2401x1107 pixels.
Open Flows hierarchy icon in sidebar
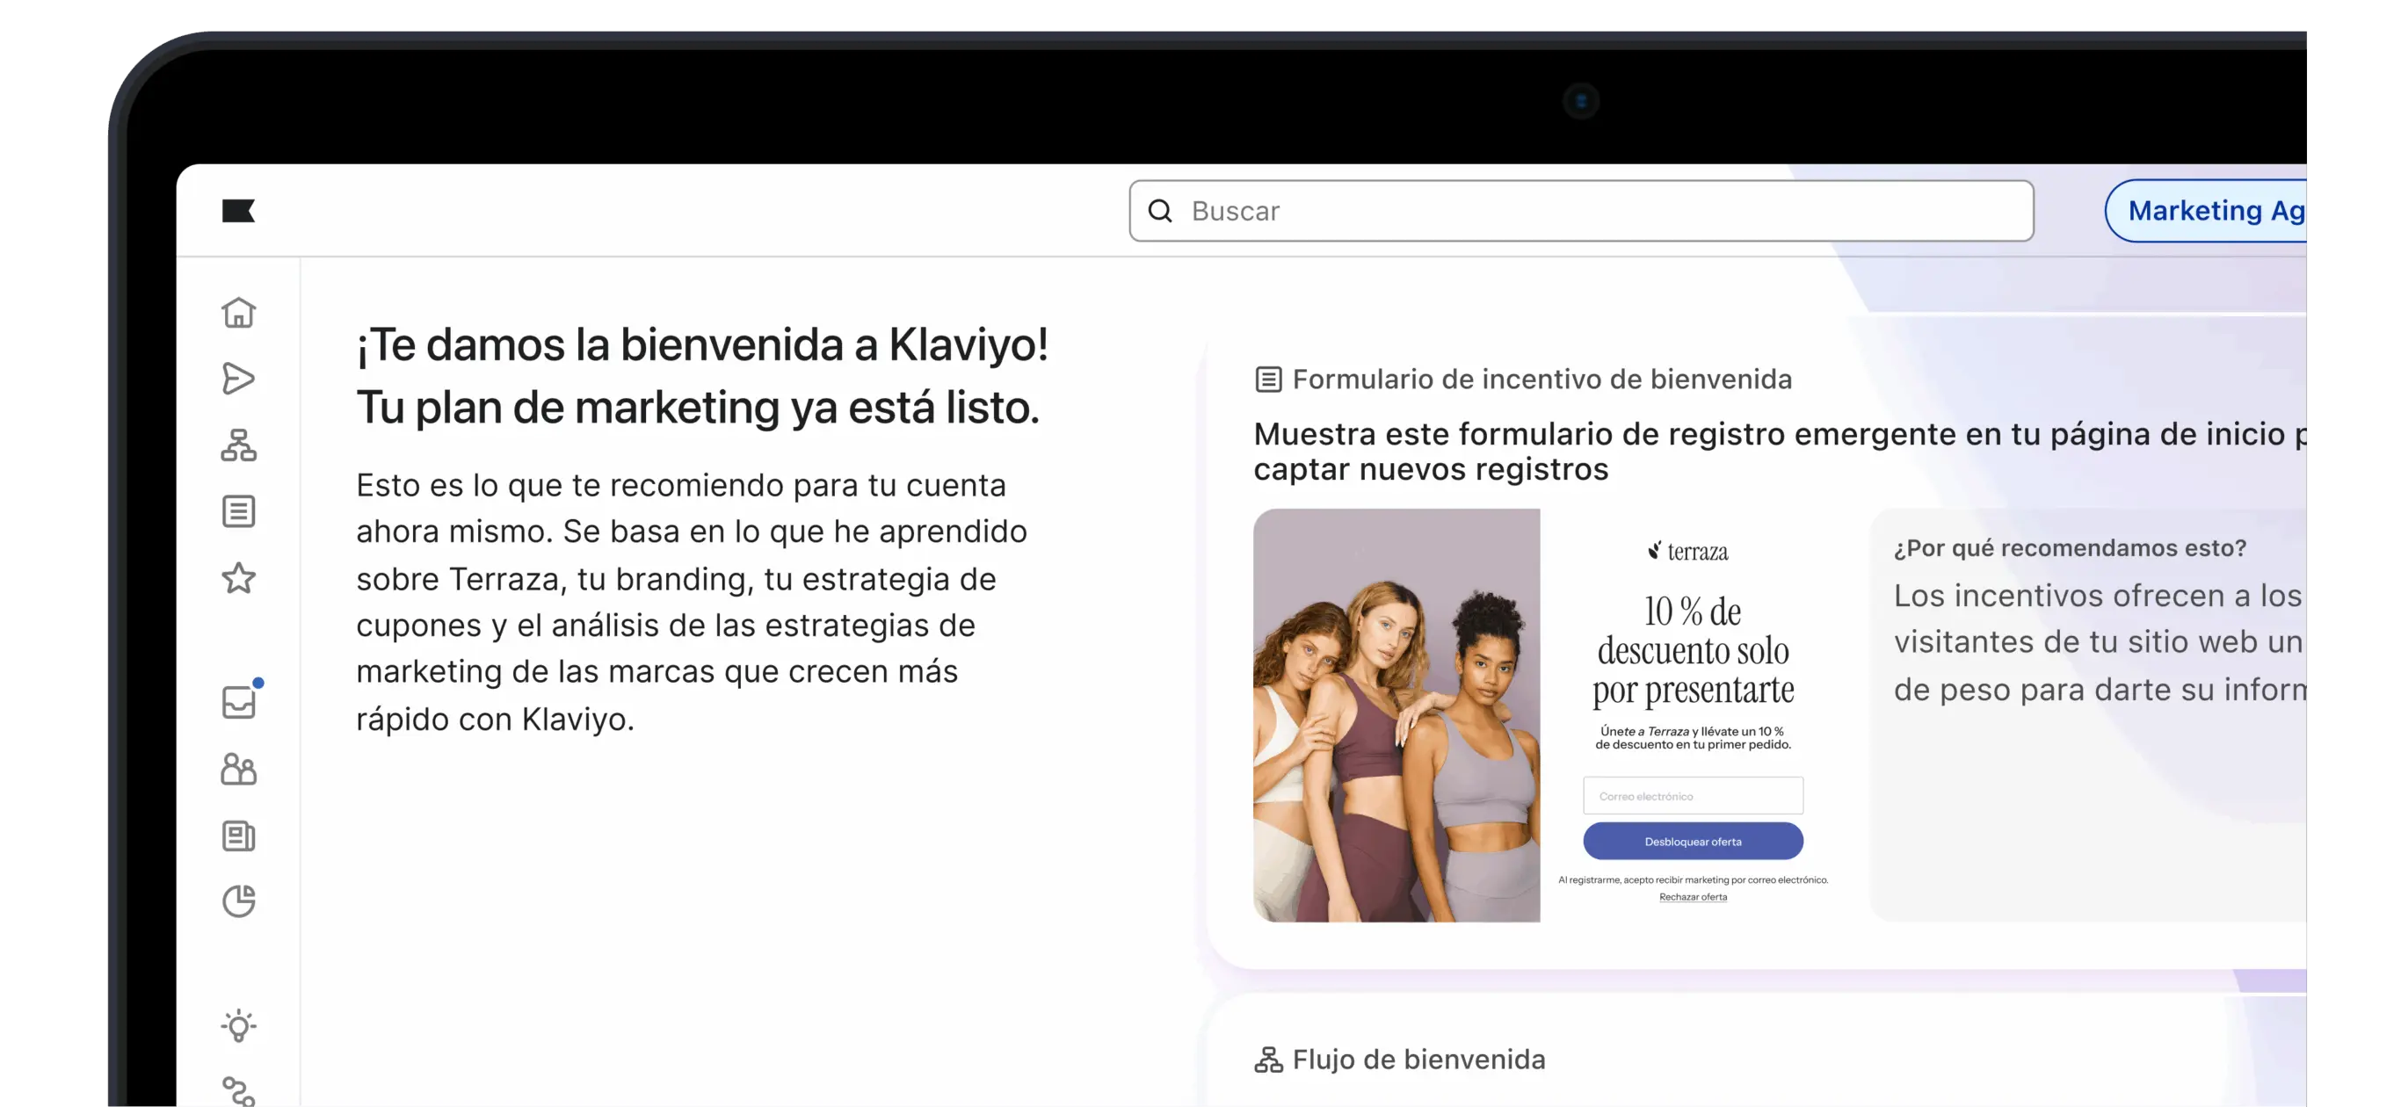click(x=239, y=445)
